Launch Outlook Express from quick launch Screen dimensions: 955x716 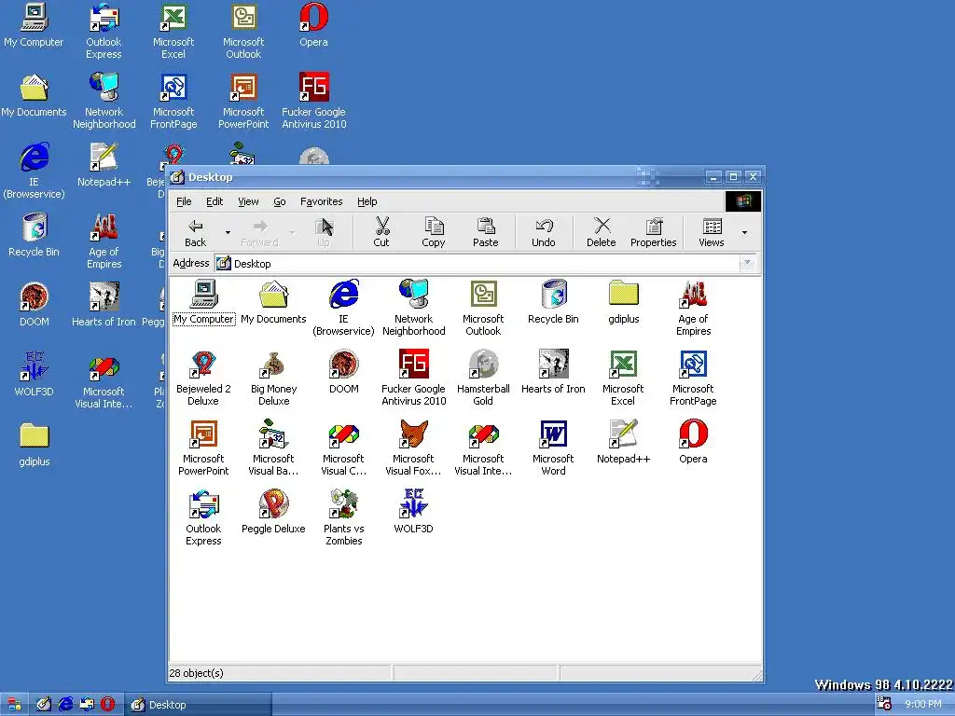(x=87, y=705)
